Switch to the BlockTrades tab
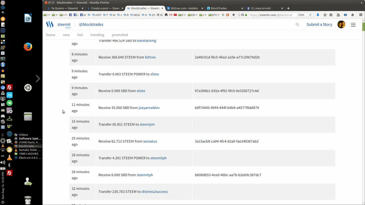 coord(225,8)
